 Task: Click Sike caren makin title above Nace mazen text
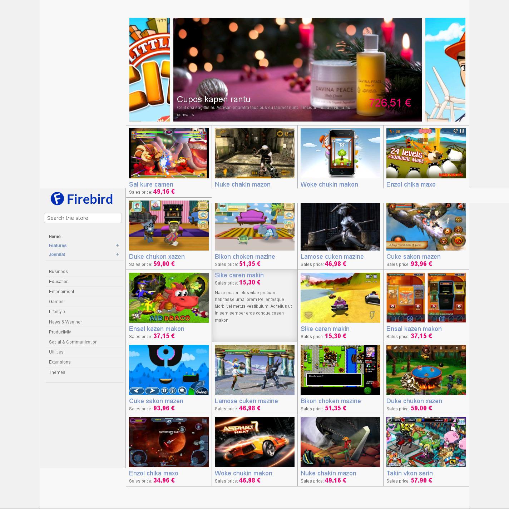click(x=239, y=275)
